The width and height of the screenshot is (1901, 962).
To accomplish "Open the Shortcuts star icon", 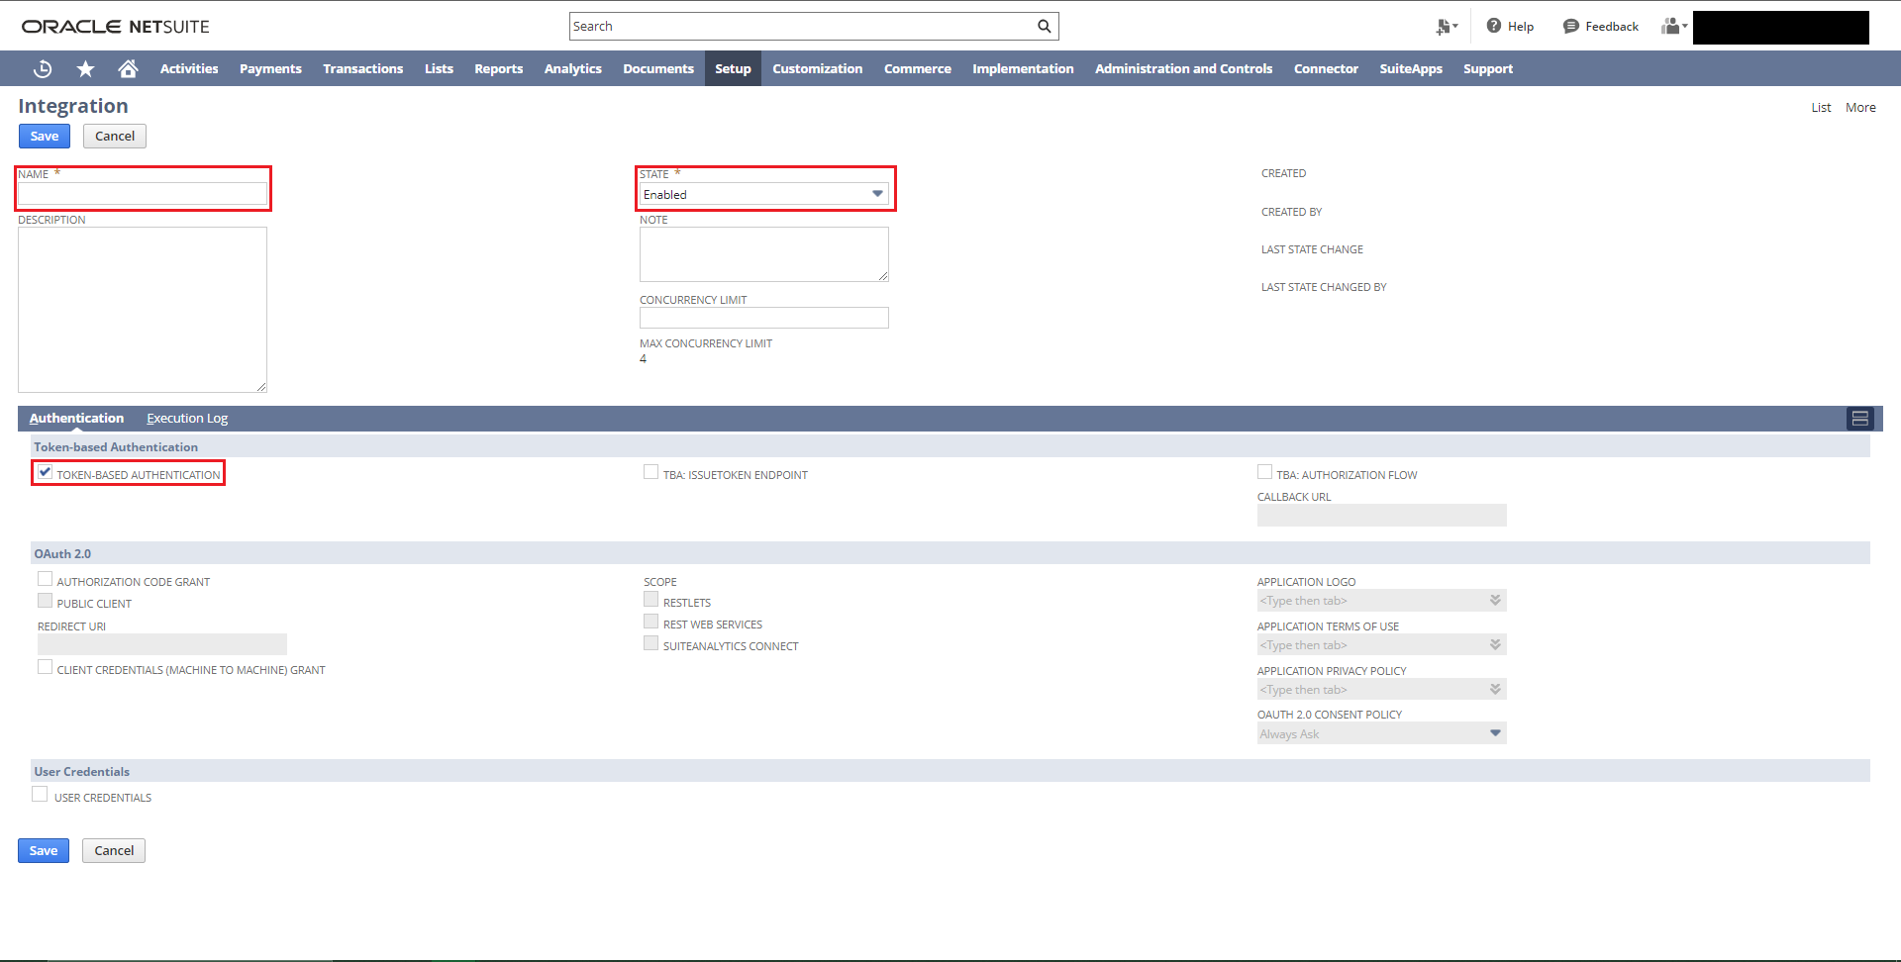I will coord(86,68).
